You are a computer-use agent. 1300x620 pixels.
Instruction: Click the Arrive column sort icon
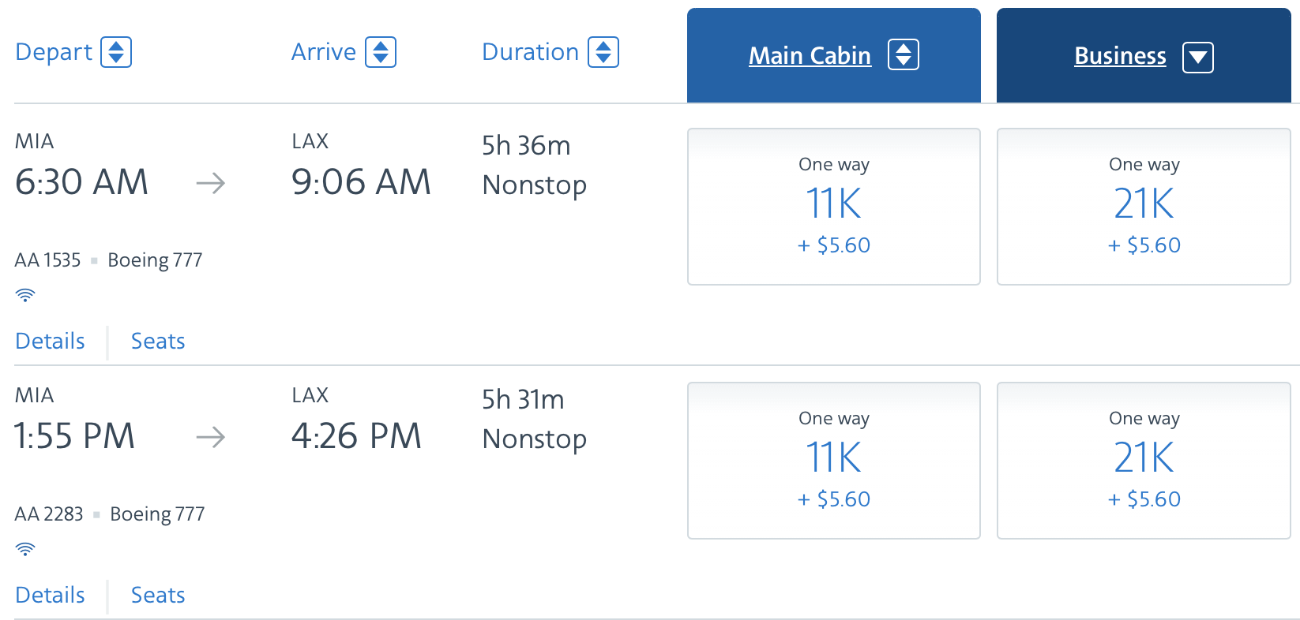point(381,51)
